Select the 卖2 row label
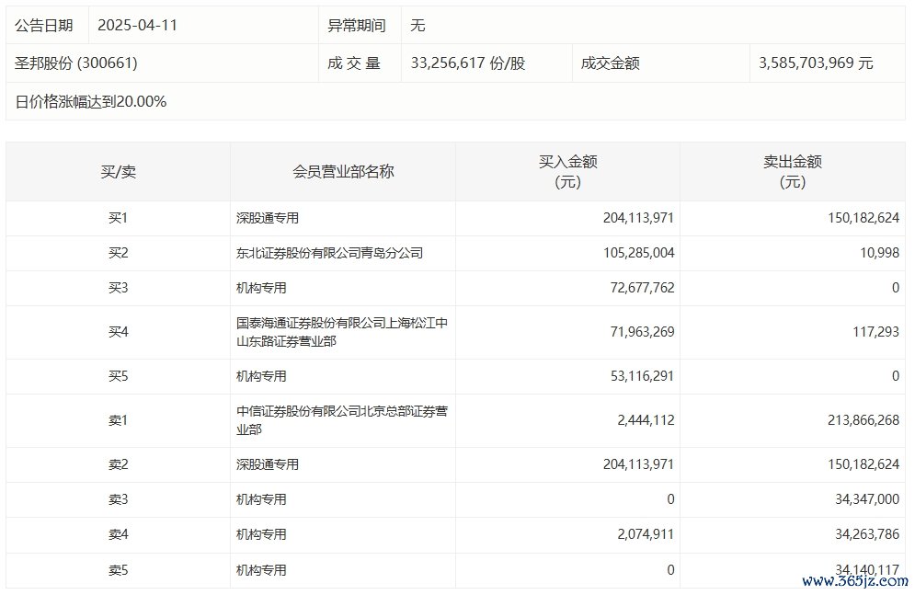 tap(118, 464)
